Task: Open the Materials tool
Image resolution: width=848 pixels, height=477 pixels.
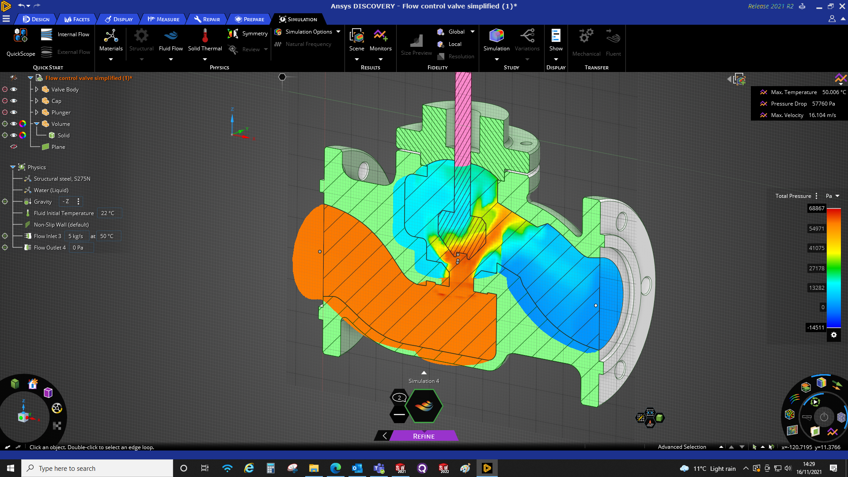Action: point(111,41)
